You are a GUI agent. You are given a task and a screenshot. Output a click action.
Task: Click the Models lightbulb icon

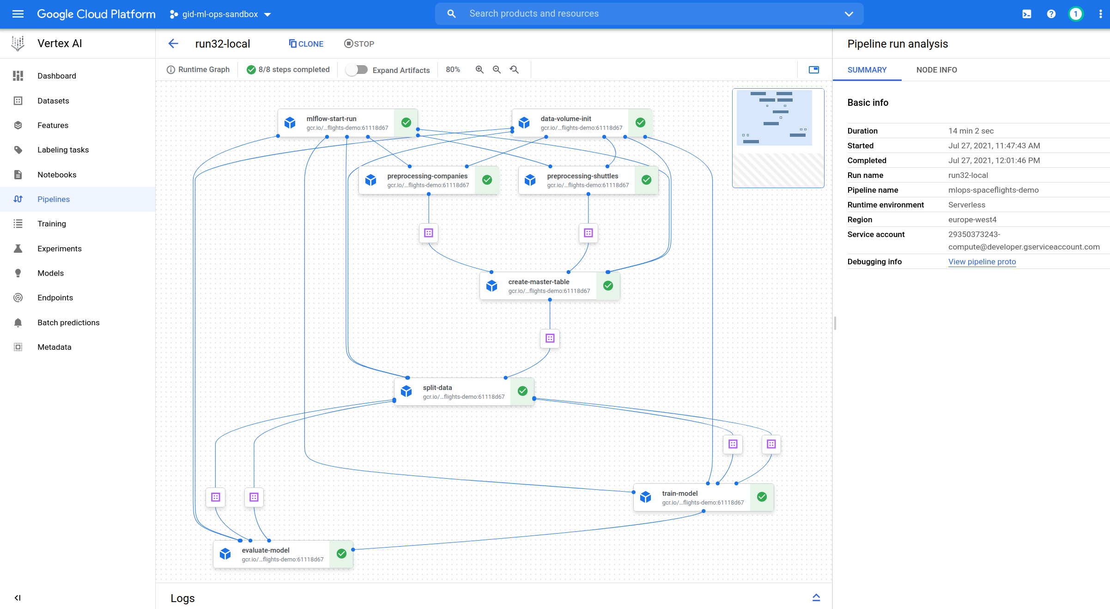tap(18, 273)
